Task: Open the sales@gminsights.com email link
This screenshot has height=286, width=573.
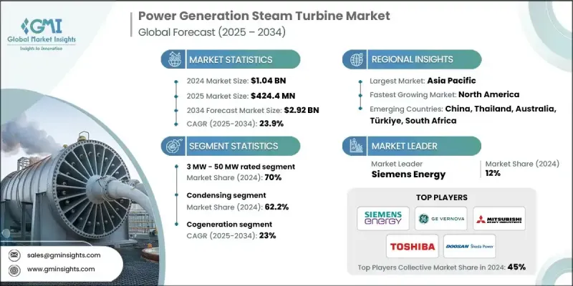Action: pos(62,255)
